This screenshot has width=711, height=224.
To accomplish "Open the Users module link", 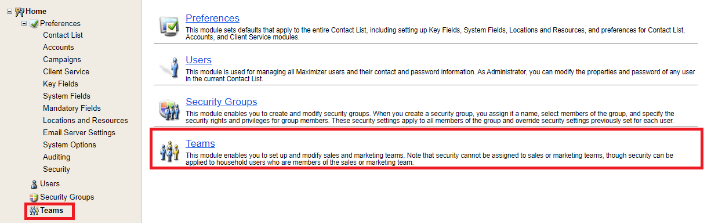I will 198,60.
